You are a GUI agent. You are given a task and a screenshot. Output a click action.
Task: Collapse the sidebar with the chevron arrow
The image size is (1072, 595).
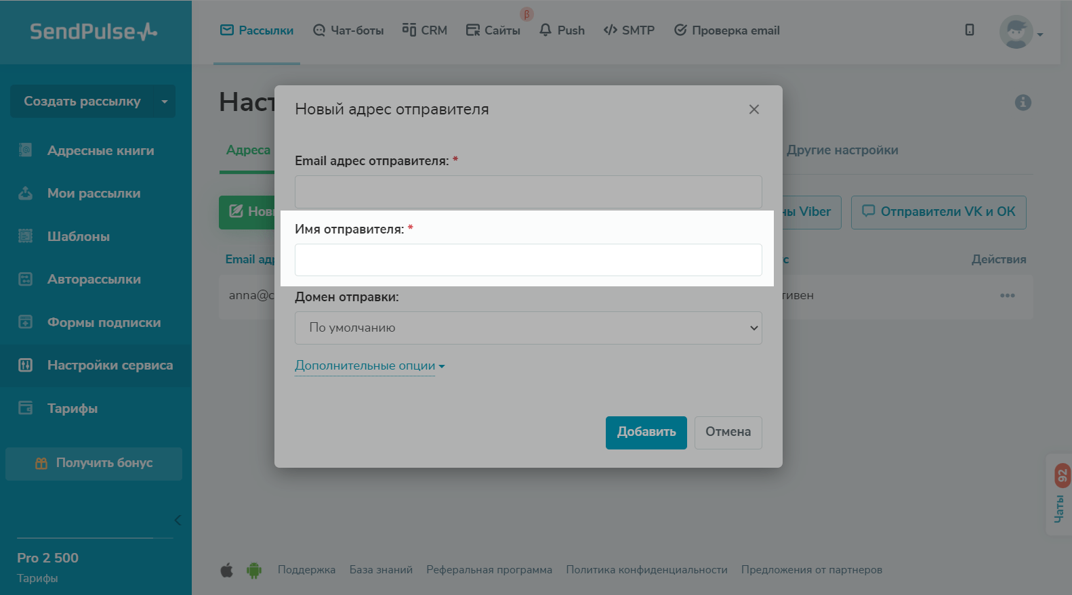(178, 520)
